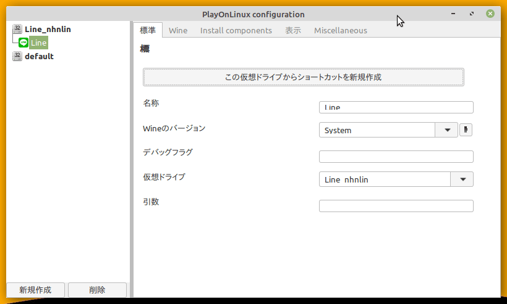Viewport: 507px width, 304px height.
Task: Click the 名称 text field
Action: [396, 107]
